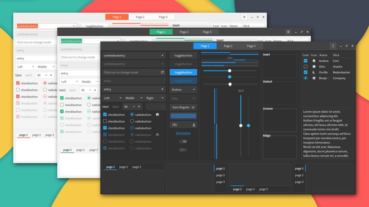Click the clear (x) icon inside the entry field
Screen dimensions: 369x207
point(162,89)
